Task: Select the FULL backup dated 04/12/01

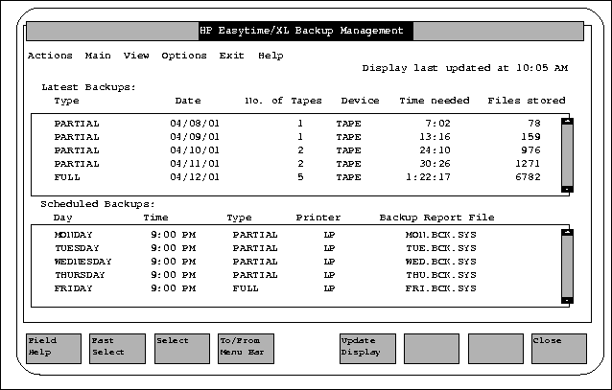Action: 297,177
